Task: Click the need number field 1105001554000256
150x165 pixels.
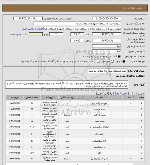Action: tap(107, 18)
